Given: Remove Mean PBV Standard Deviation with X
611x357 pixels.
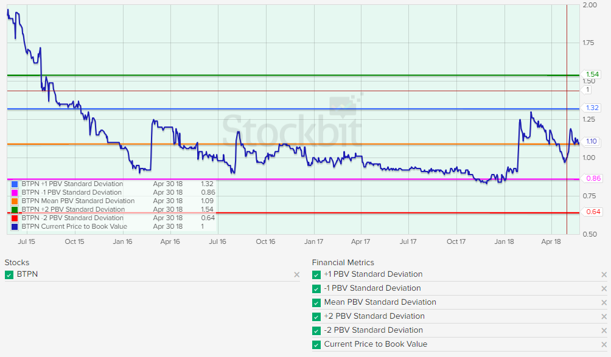Looking at the screenshot, I should 604,303.
